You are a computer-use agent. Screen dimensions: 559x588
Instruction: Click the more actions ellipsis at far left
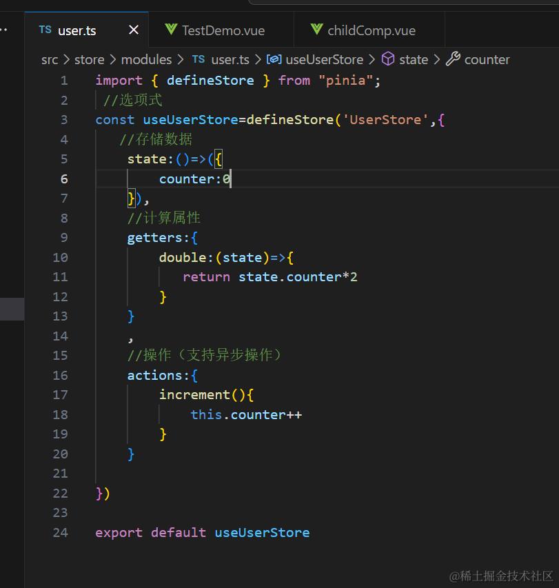(3, 30)
